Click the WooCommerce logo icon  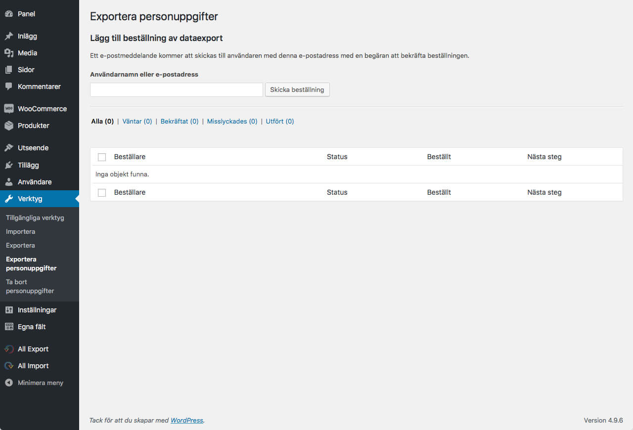9,109
